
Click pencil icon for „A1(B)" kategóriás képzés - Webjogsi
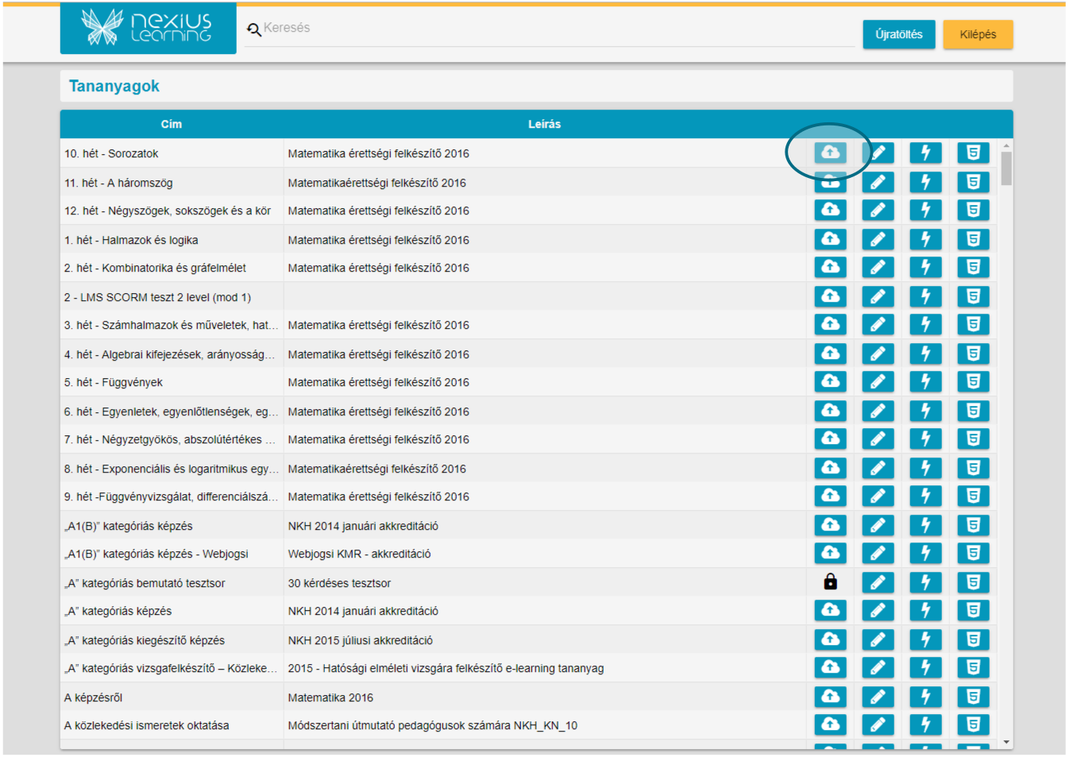tap(878, 554)
